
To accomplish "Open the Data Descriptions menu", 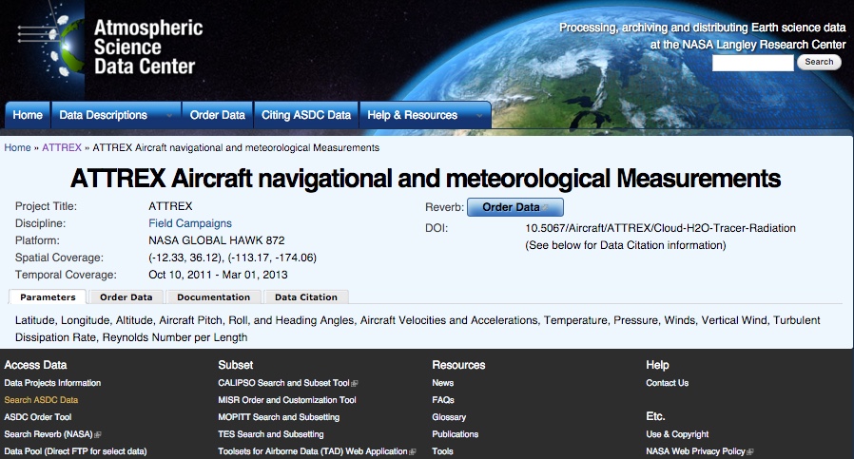I will 116,115.
